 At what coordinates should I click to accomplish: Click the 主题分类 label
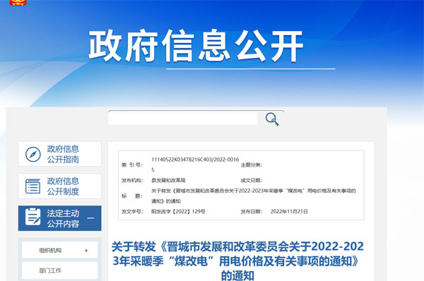(252, 165)
